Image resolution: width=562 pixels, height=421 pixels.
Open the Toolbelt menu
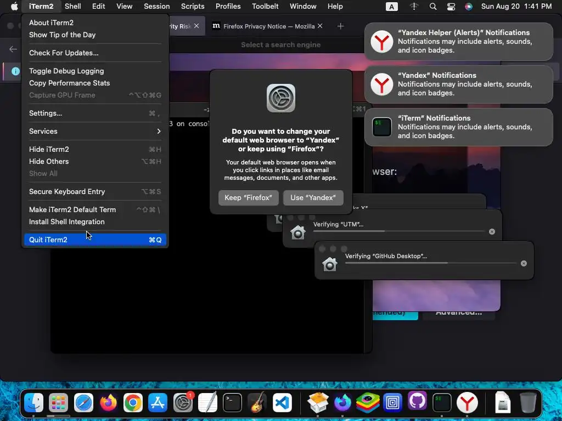265,7
